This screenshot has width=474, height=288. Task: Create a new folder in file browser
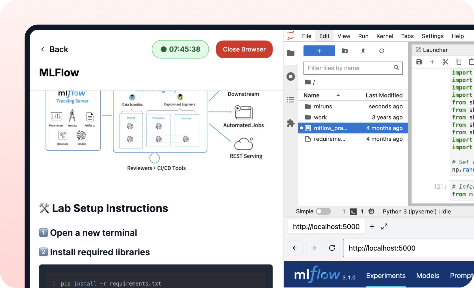point(345,51)
